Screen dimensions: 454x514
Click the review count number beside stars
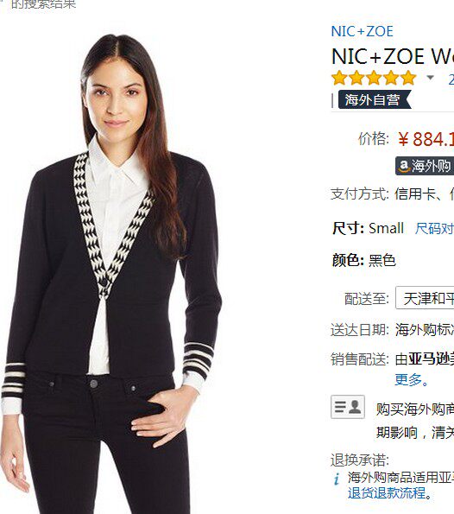[x=451, y=79]
